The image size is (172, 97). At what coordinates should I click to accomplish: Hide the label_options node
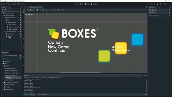coord(20,25)
